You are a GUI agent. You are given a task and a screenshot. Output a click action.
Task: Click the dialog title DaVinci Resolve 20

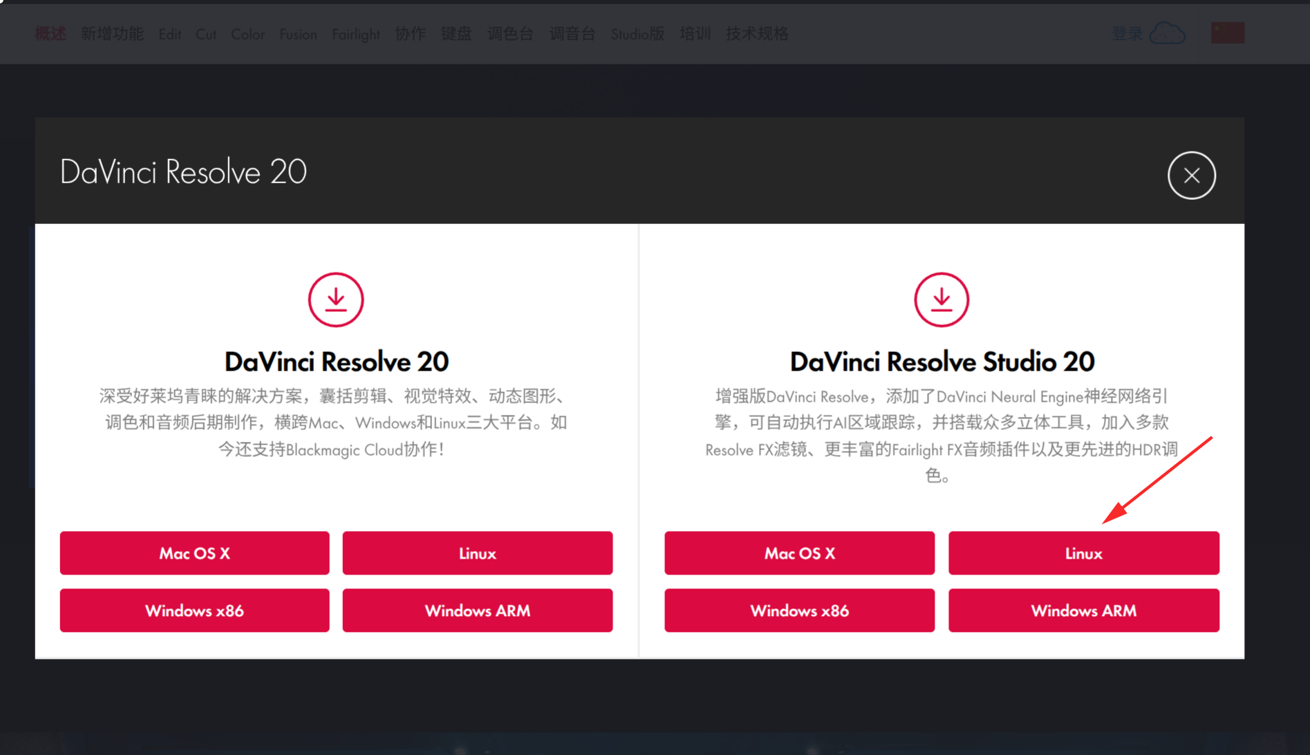coord(183,172)
